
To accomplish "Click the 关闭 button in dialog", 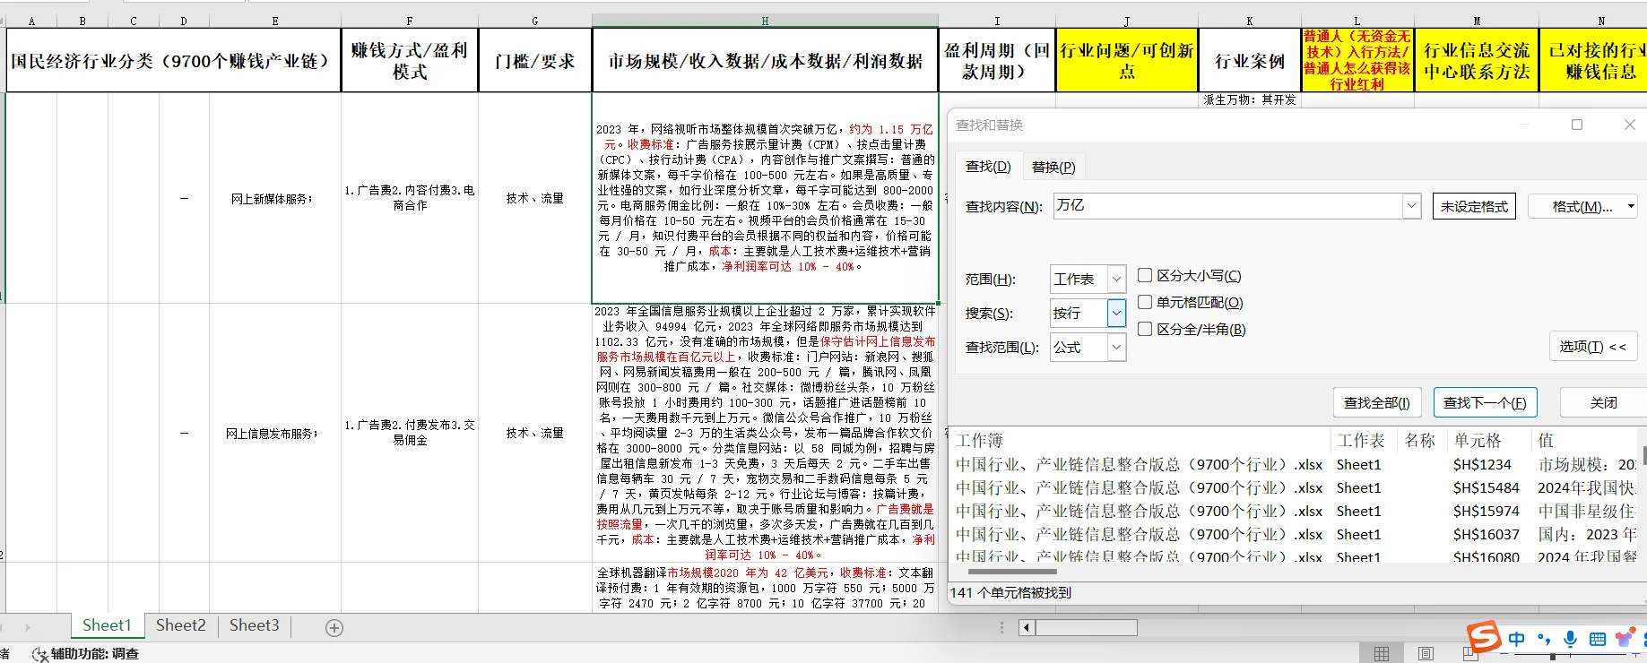I will tap(1603, 402).
